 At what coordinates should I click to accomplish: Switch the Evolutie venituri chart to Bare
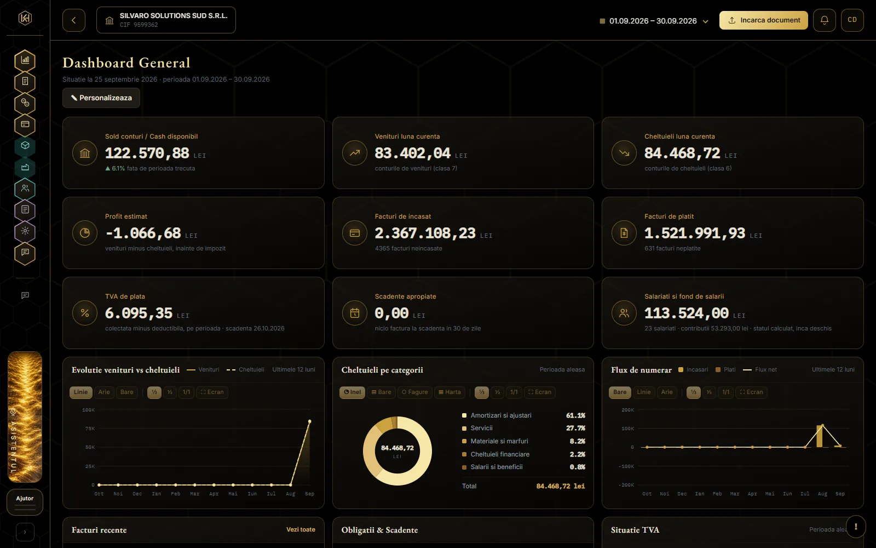(127, 392)
